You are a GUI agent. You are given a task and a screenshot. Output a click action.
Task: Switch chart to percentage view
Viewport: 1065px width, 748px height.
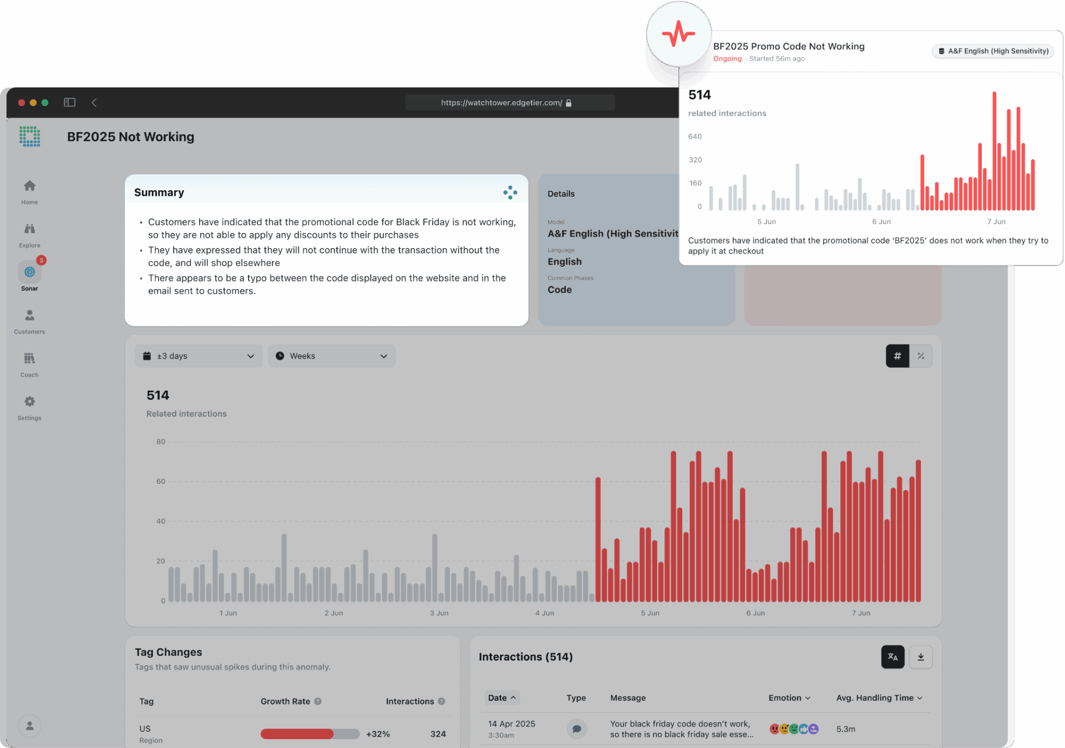pyautogui.click(x=921, y=356)
